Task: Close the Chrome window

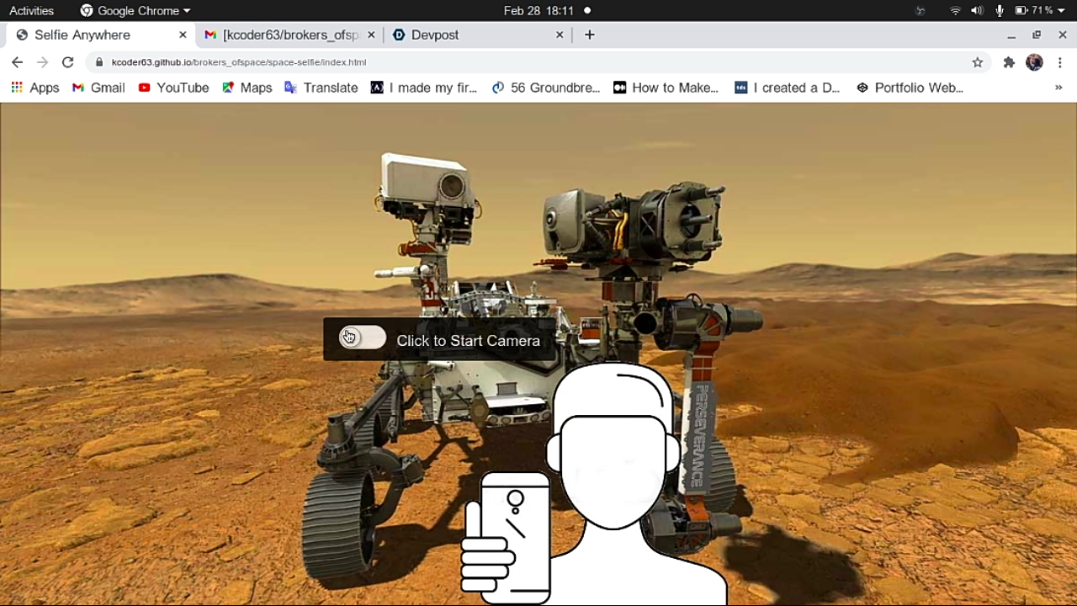Action: click(x=1062, y=35)
